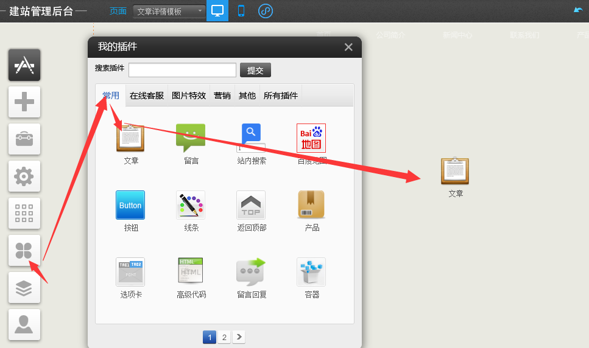Click the 站内搜索 site search plugin
The image size is (589, 348).
click(x=251, y=138)
